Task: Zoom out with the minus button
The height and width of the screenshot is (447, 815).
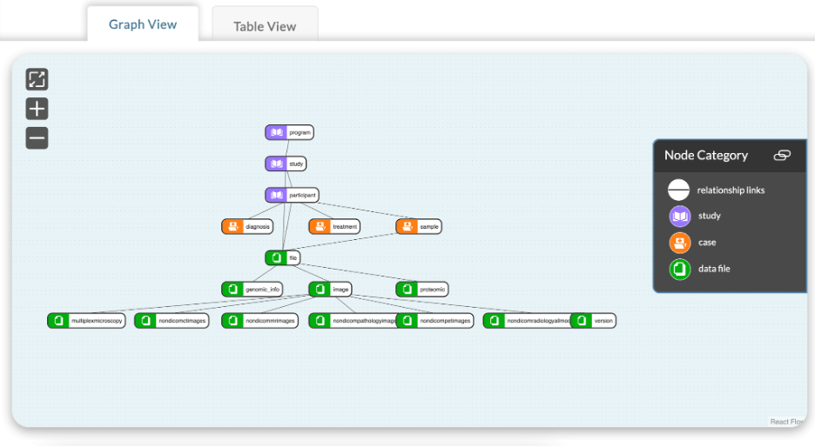Action: pyautogui.click(x=37, y=137)
